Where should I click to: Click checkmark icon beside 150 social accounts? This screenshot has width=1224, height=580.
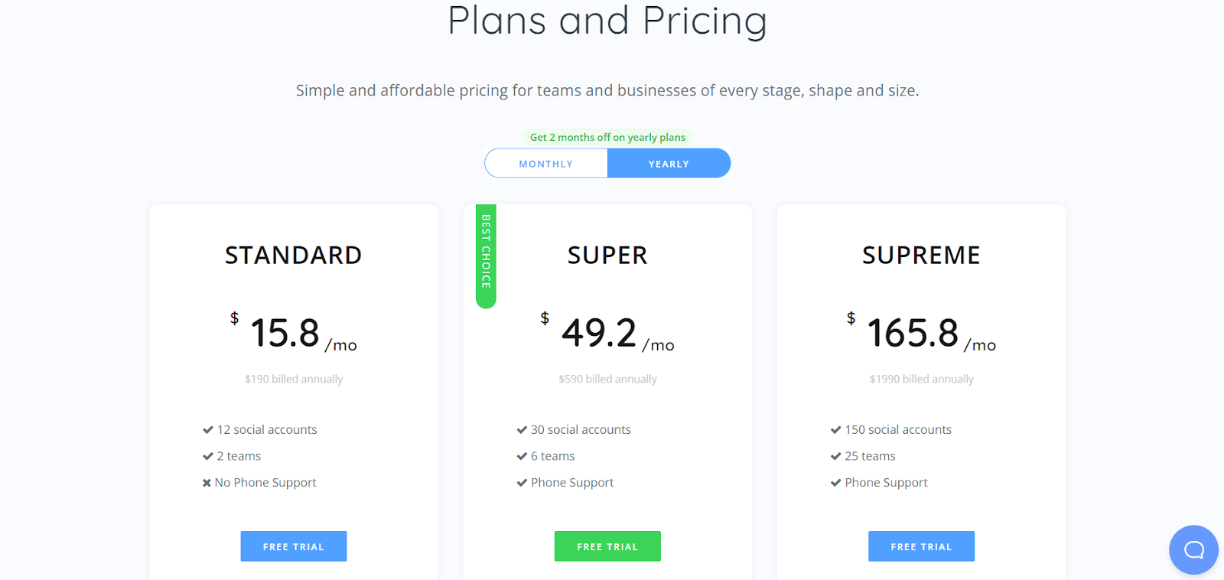tap(835, 430)
